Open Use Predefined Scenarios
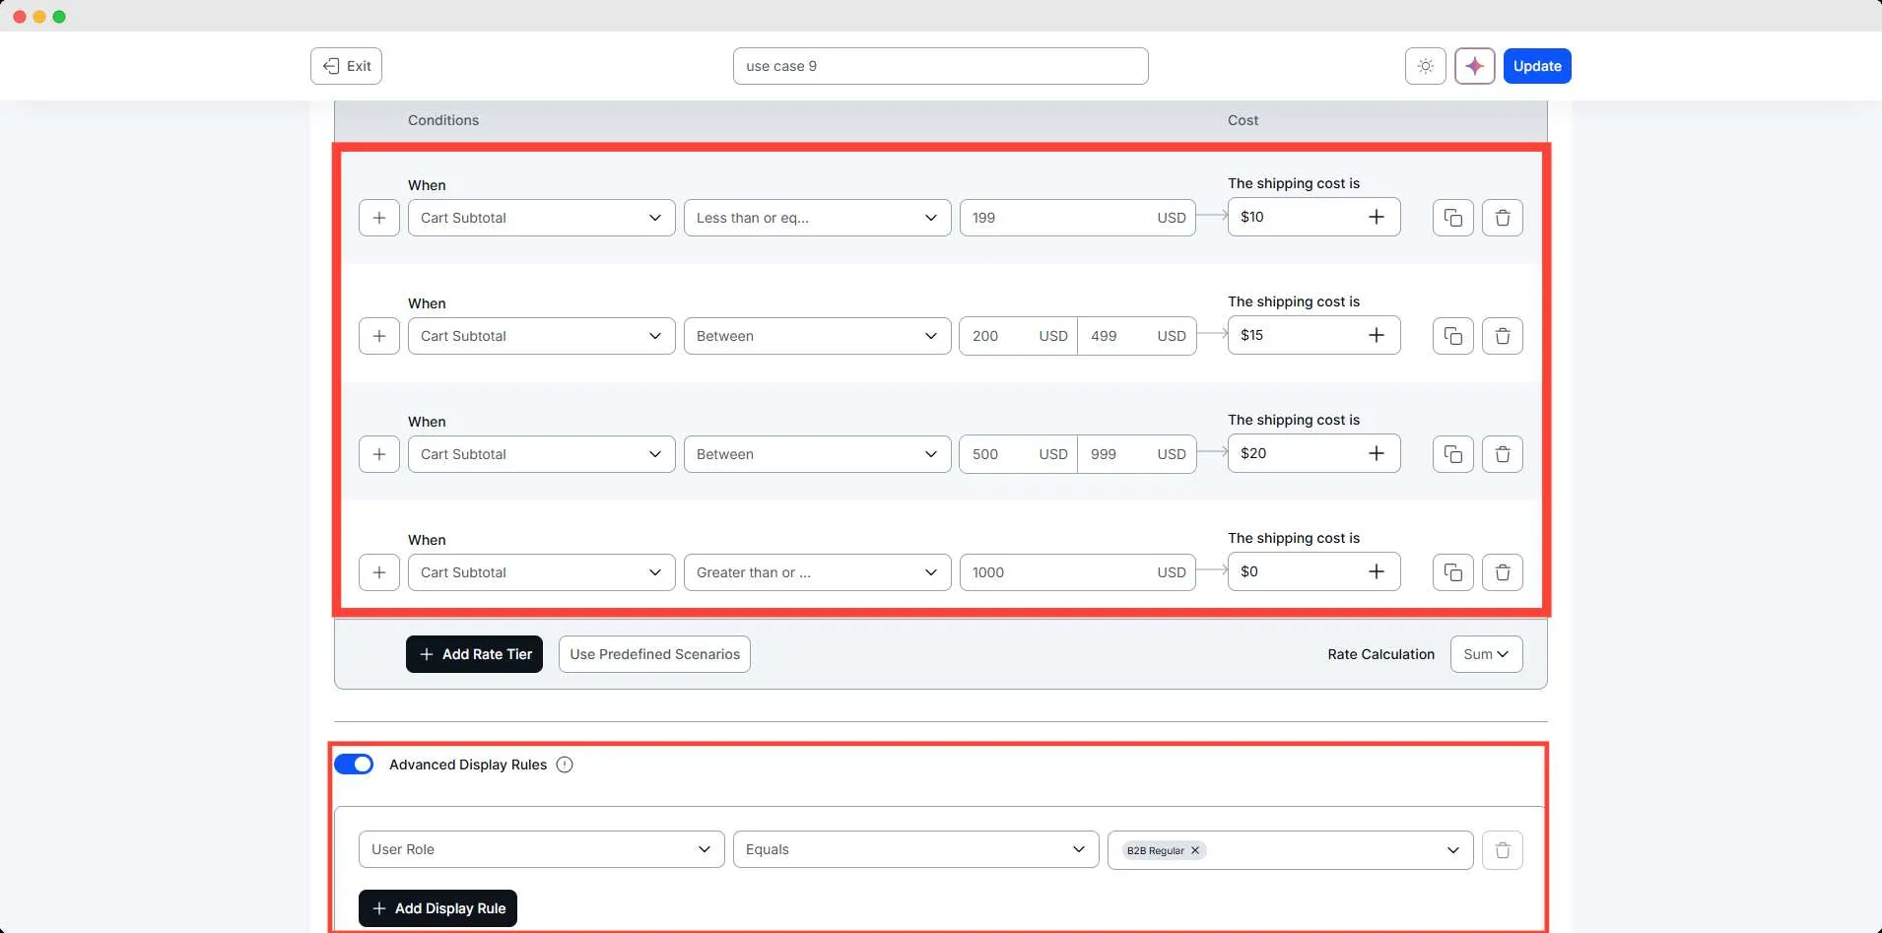Screen dimensions: 1882x933 click(653, 653)
